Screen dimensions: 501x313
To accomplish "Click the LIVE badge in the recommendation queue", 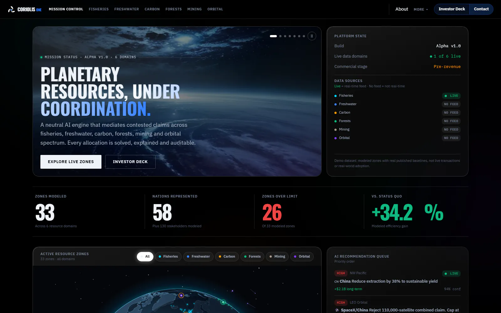I will [451, 274].
